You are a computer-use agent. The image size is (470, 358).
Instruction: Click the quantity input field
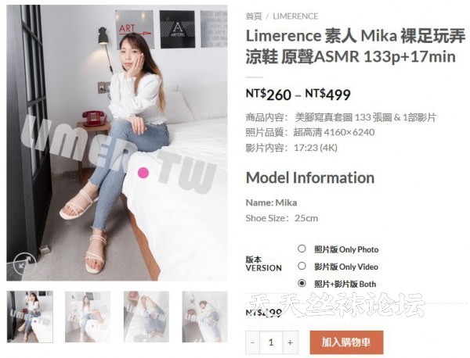click(271, 342)
